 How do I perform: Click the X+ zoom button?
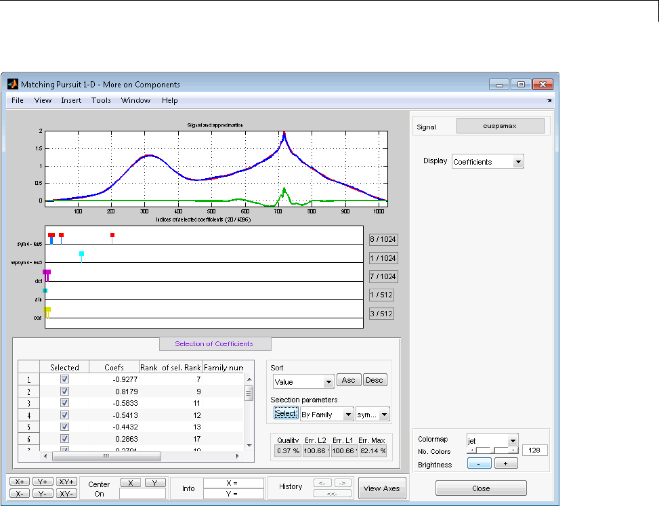18,481
